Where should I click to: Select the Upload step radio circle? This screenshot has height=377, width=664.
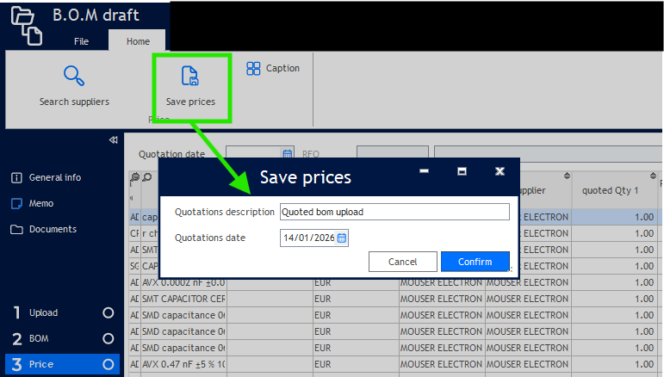coord(109,312)
